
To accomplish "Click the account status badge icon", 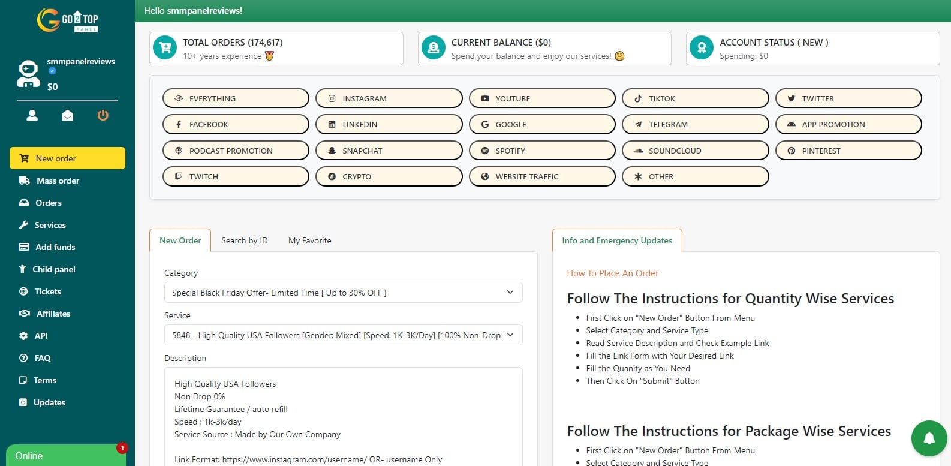I will coord(701,48).
